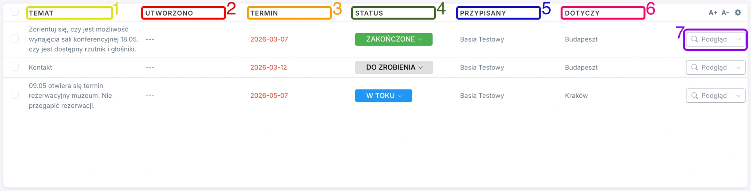Click the PRZYPISANY column header
The width and height of the screenshot is (751, 191).
point(483,13)
